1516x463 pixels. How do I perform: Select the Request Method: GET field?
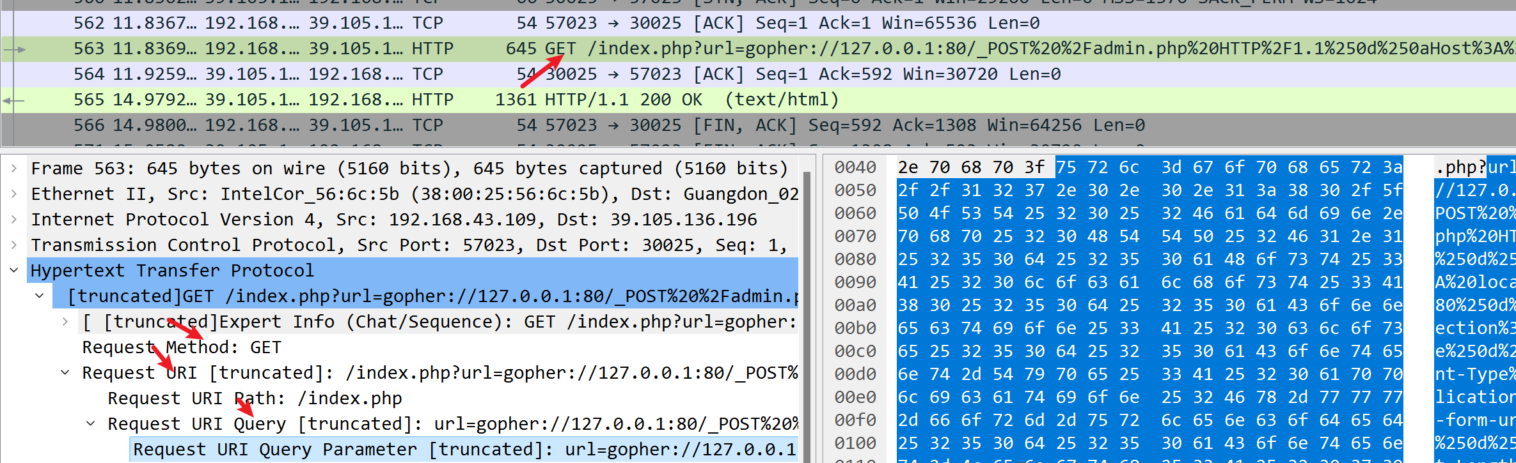[x=182, y=347]
